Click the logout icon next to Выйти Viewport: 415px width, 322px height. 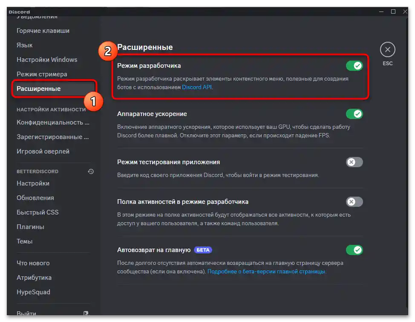86,313
